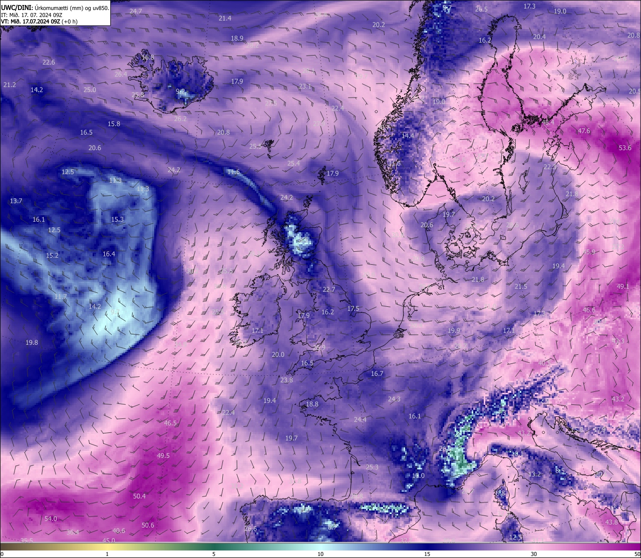Click the 24.4 value label
Screen dimensions: 641x558
pos(360,419)
